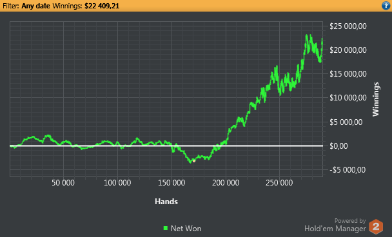This screenshot has height=237, width=392.
Task: Select the Net Won legend label
Action: click(x=186, y=229)
